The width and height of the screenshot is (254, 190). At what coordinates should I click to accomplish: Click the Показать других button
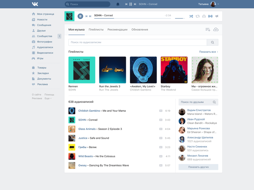pos(198,167)
